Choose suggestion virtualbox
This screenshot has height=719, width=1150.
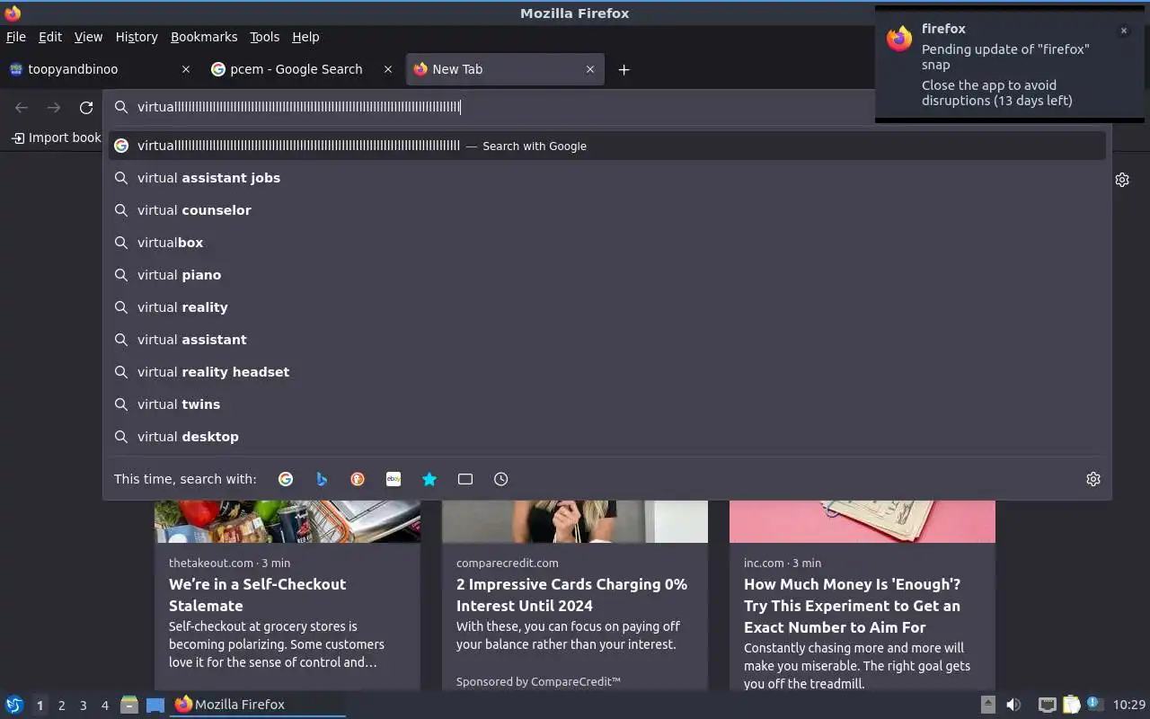point(606,243)
